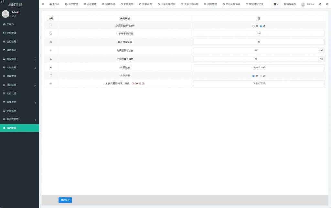Click the Admin avatar in sidebar

pyautogui.click(x=5, y=14)
